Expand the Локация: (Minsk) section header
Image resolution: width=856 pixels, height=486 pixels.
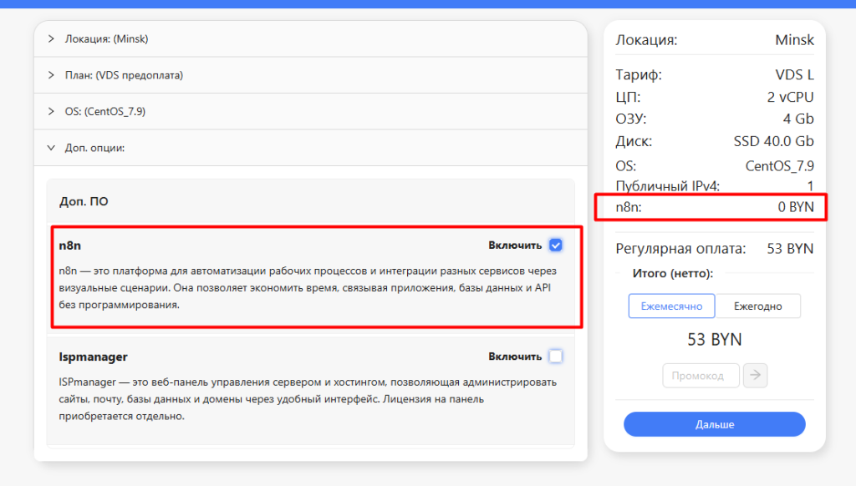(x=106, y=39)
